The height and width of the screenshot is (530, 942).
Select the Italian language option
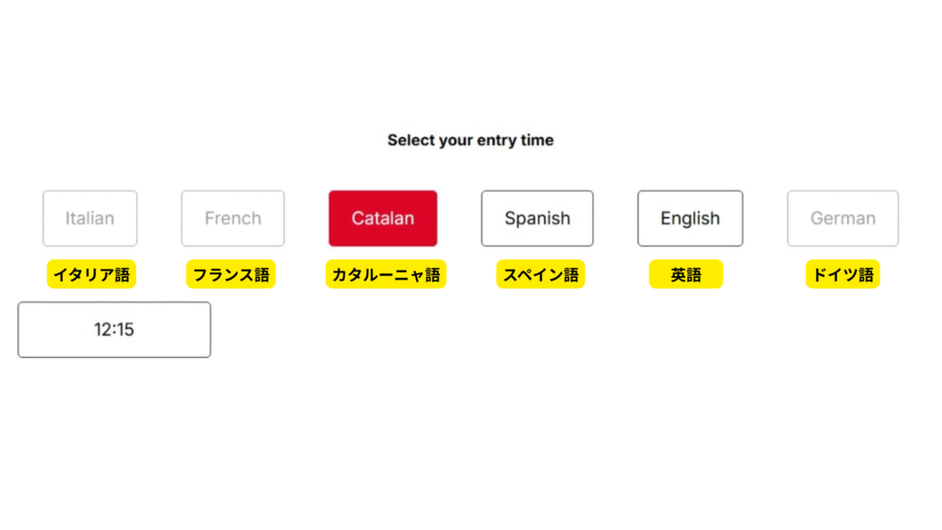point(90,218)
